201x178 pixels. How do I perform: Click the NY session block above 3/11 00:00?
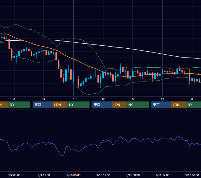point(138,105)
